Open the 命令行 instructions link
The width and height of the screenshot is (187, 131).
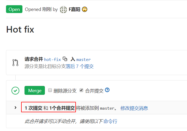(110, 121)
